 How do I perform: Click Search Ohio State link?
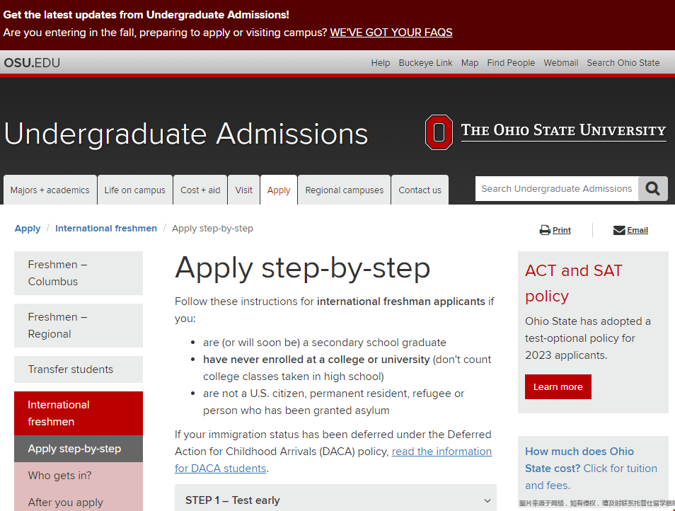tap(623, 63)
